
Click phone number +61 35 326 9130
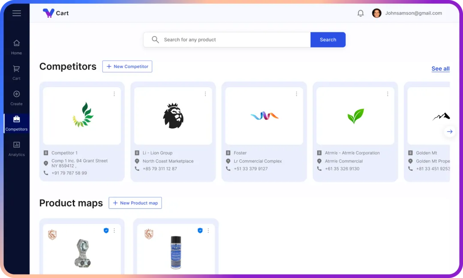pyautogui.click(x=342, y=169)
